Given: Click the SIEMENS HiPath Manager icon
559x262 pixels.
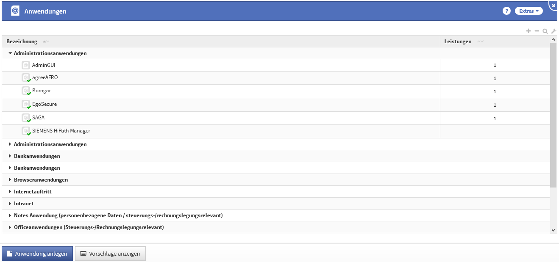Looking at the screenshot, I should [x=26, y=131].
